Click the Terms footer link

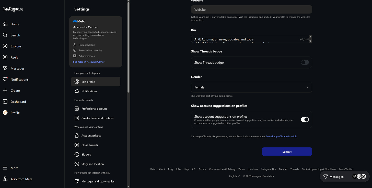[x=241, y=169]
